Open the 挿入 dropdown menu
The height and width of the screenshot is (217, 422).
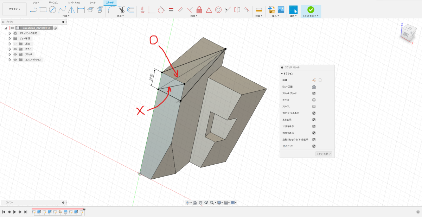(275, 16)
